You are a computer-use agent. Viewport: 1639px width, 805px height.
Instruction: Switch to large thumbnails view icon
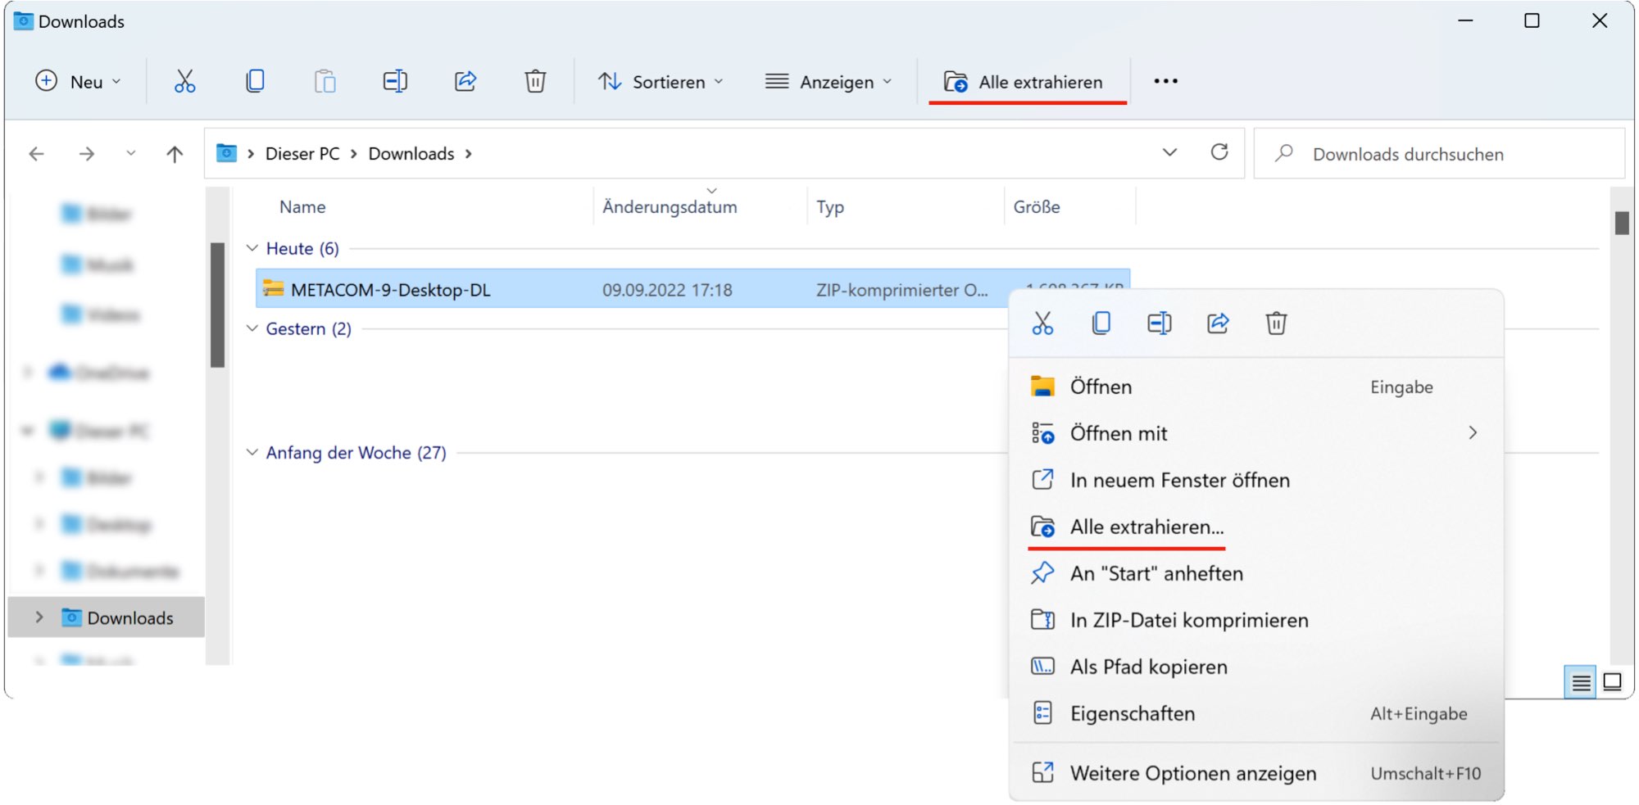(1612, 682)
